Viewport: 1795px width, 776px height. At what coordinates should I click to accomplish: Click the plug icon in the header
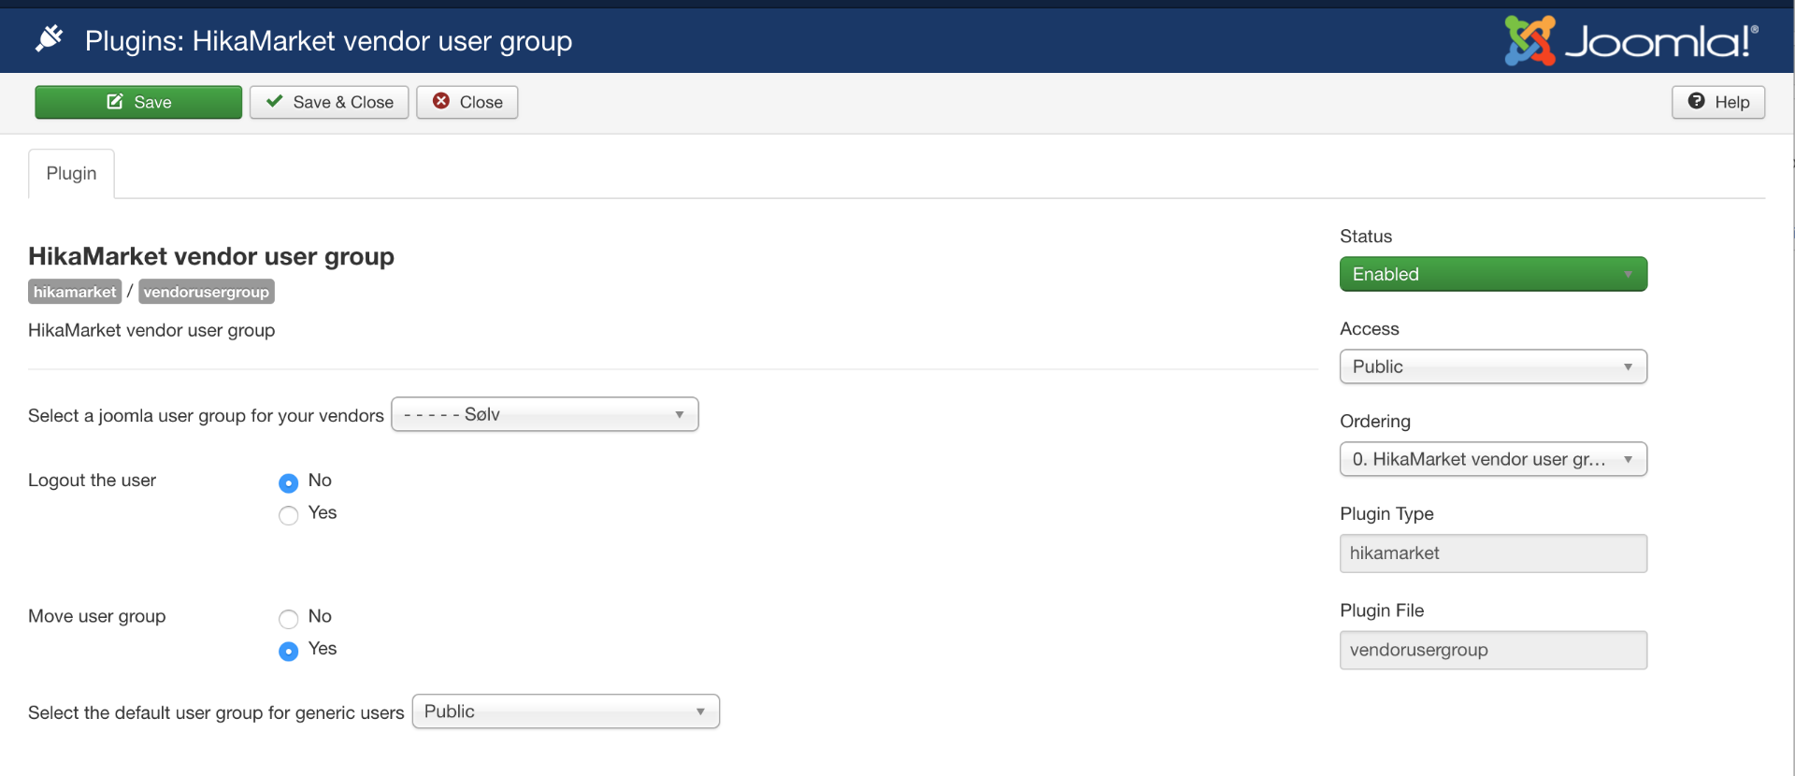pos(49,39)
